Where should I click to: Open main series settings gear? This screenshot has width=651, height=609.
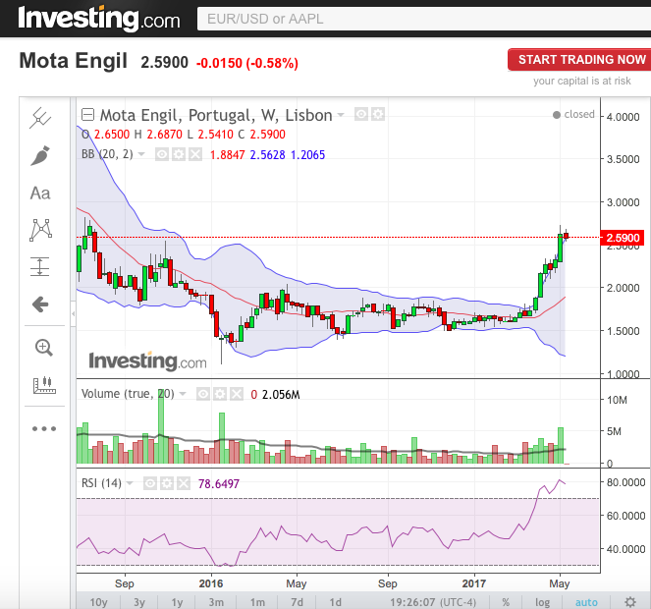tap(378, 114)
